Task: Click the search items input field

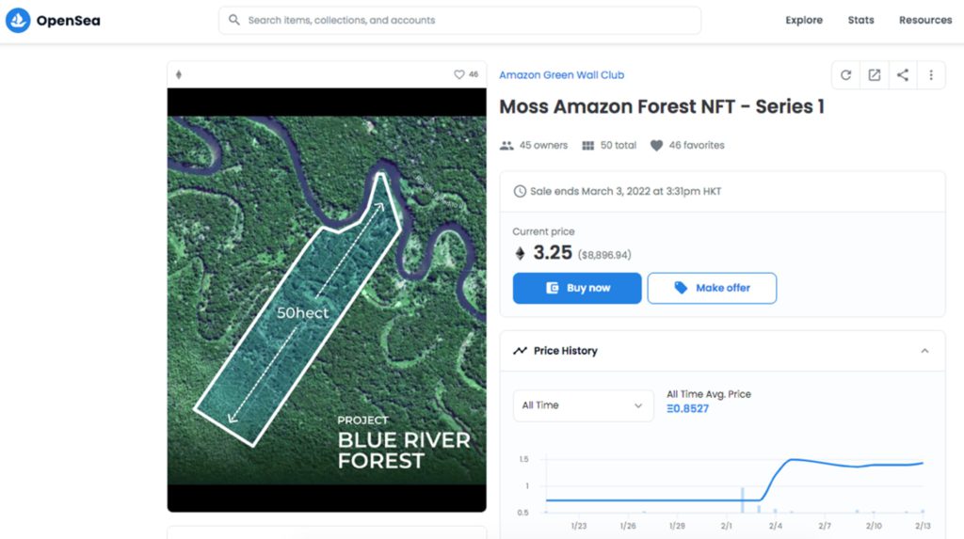Action: [x=471, y=21]
